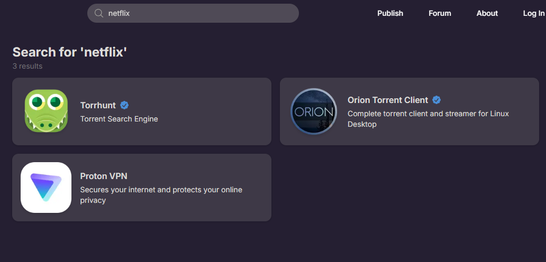
Task: Click the Proton VPN triangle logo icon
Action: pos(46,188)
